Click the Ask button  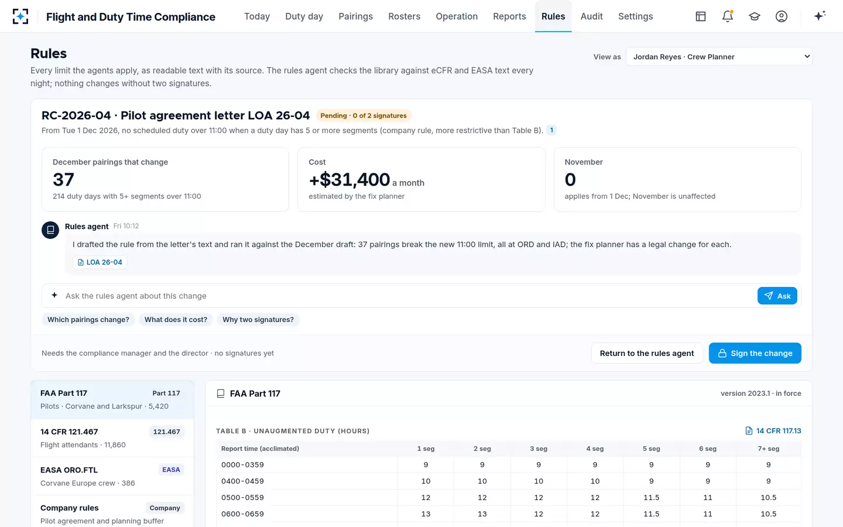coord(777,296)
